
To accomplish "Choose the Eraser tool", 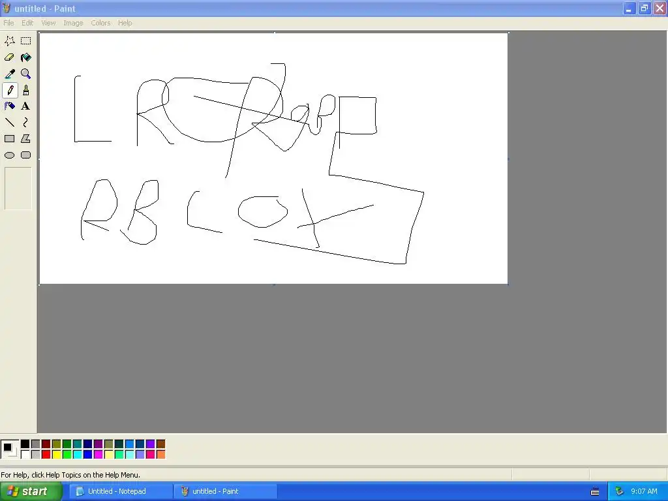I will click(x=9, y=57).
